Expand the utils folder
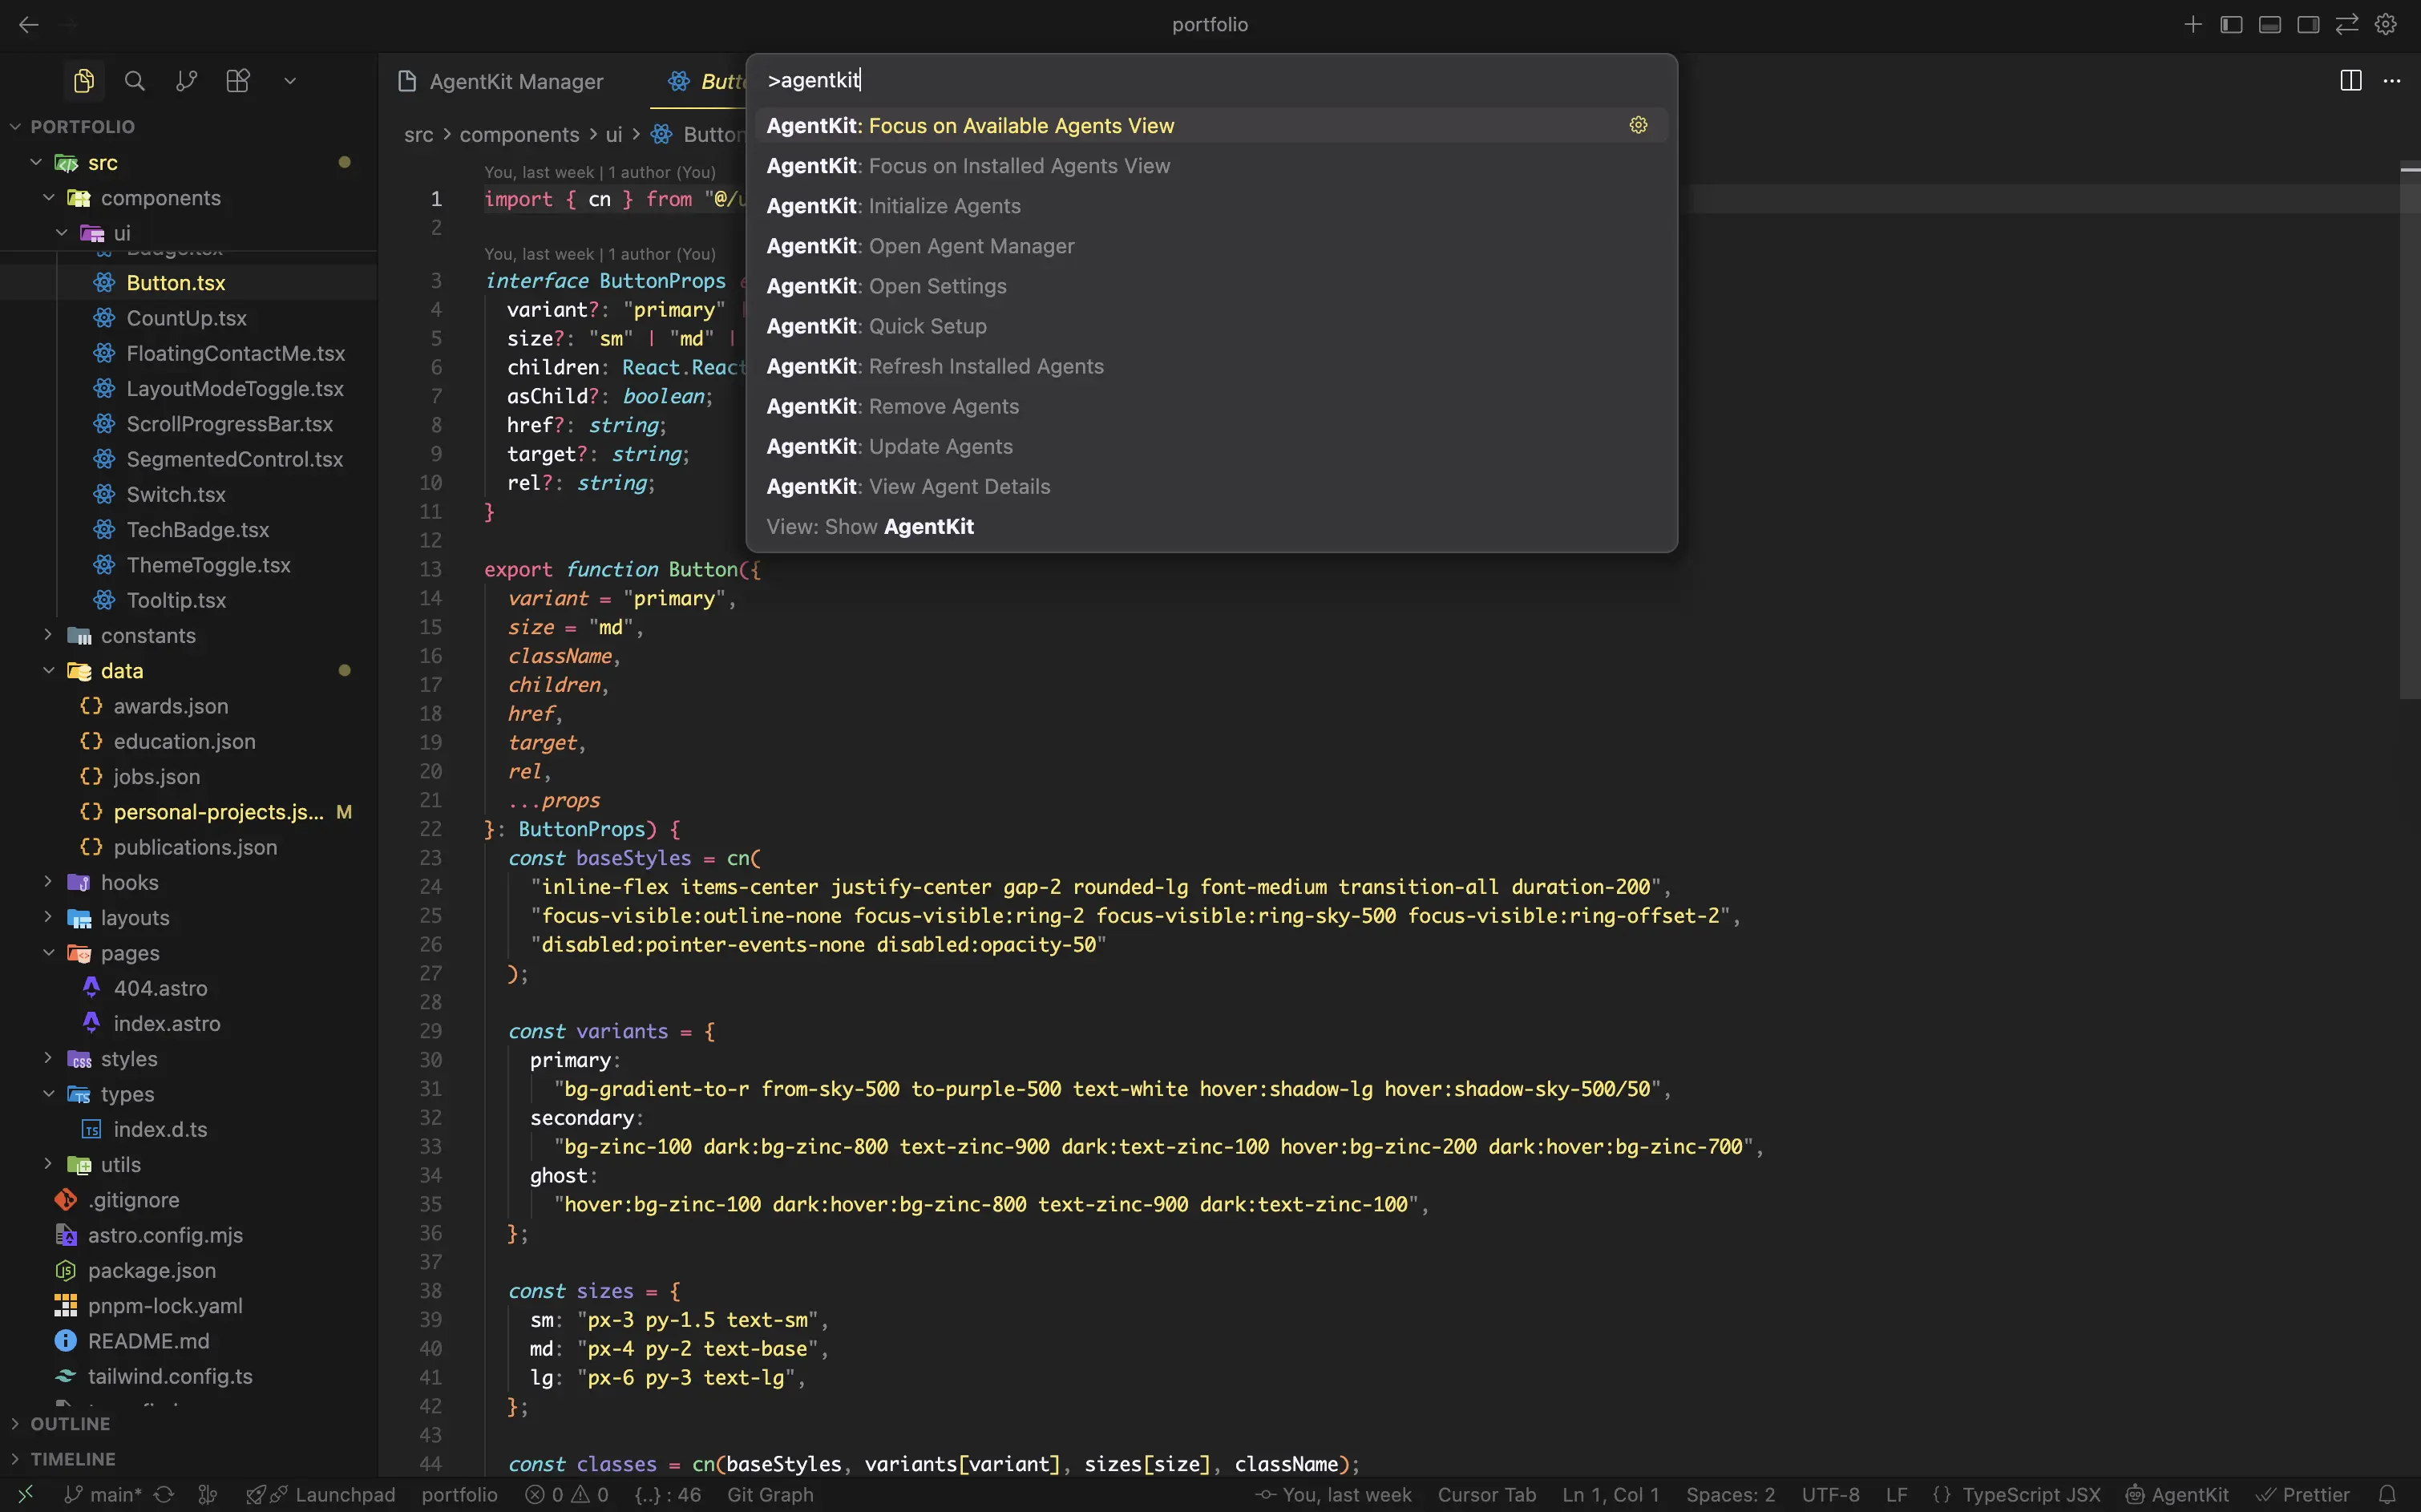 click(x=189, y=1165)
